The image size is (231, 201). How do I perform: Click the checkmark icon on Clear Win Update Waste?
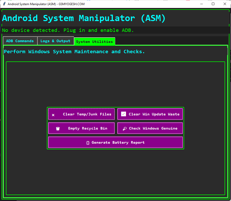coord(123,114)
